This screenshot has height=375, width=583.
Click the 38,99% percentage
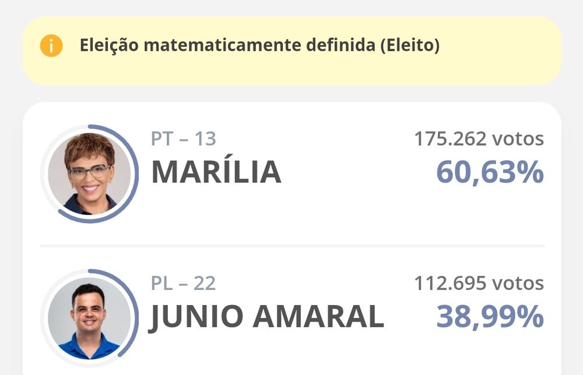click(490, 317)
